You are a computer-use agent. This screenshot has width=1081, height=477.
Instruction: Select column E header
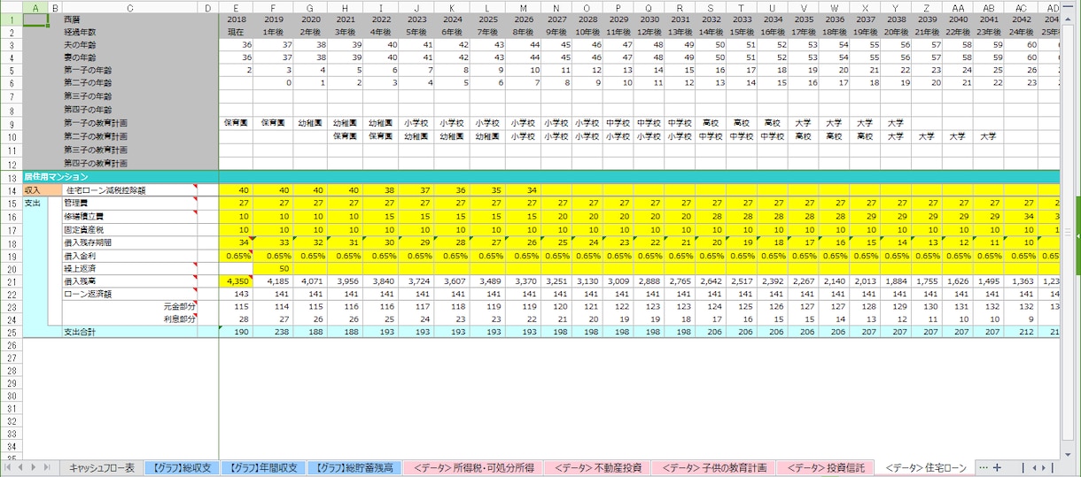(x=236, y=7)
